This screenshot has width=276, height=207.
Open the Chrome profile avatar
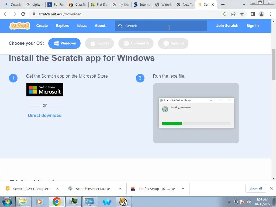click(x=261, y=14)
